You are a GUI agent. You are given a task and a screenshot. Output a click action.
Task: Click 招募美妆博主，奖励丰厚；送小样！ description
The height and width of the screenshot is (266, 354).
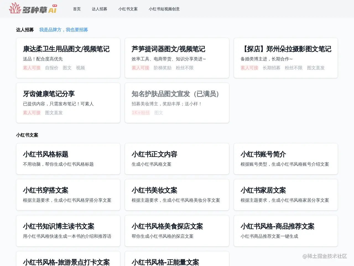tap(167, 104)
